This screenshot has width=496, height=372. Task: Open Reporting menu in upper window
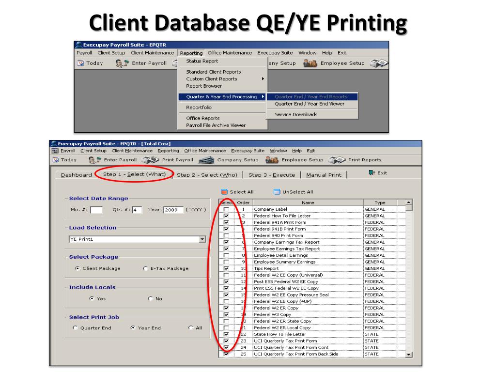tap(191, 53)
